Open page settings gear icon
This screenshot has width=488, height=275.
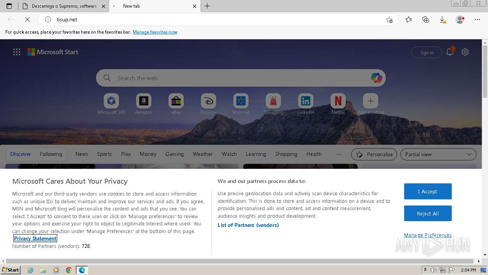(x=465, y=52)
